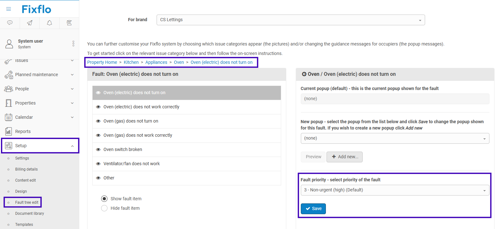The image size is (498, 229).
Task: Click the Current popup (none) field
Action: click(x=395, y=99)
